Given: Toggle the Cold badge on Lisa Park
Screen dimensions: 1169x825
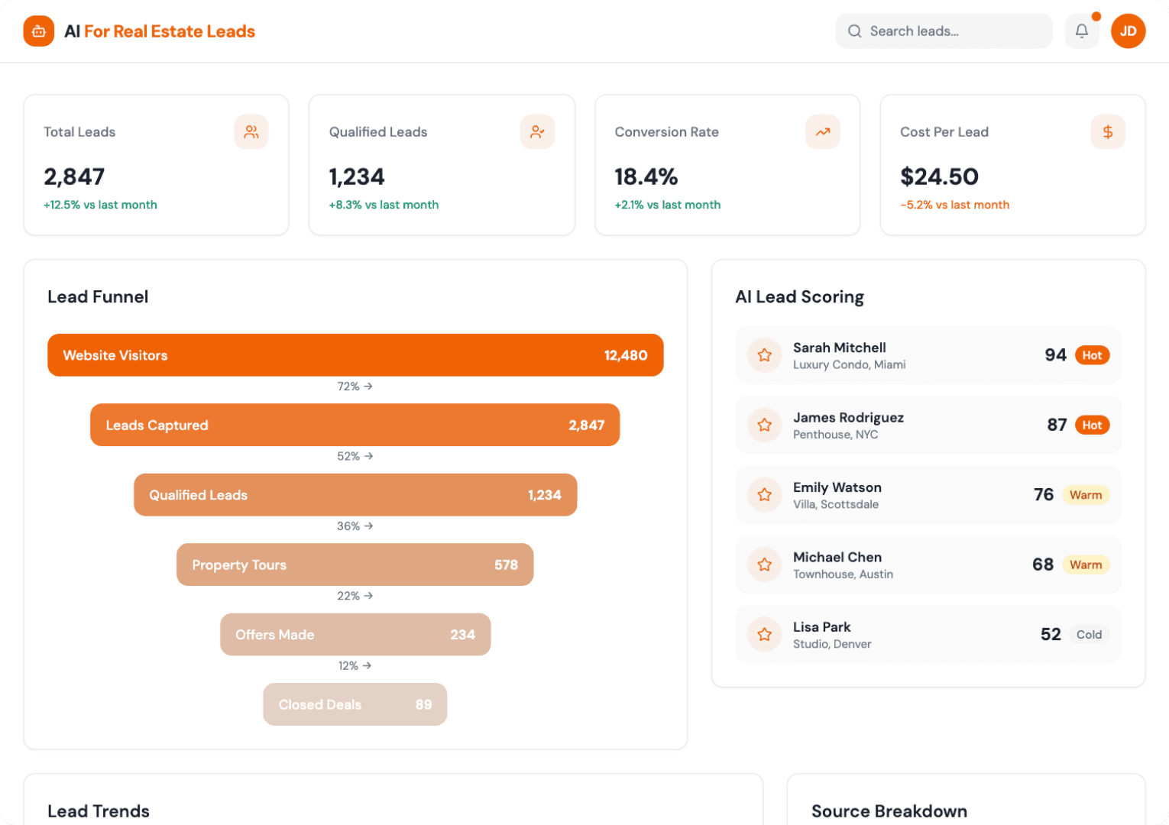Looking at the screenshot, I should pyautogui.click(x=1089, y=635).
